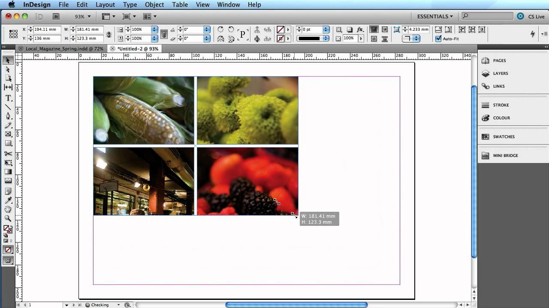Select the Direct Selection tool
549x308 pixels.
pos(8,69)
